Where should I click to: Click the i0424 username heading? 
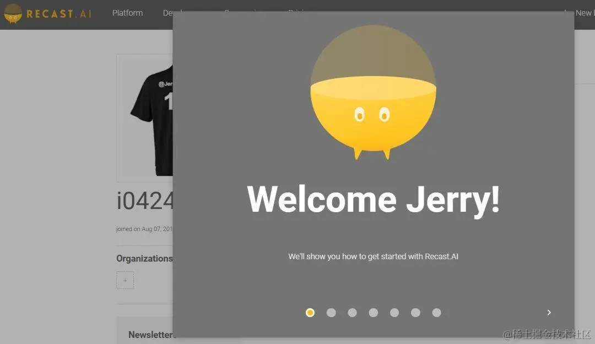click(x=145, y=201)
